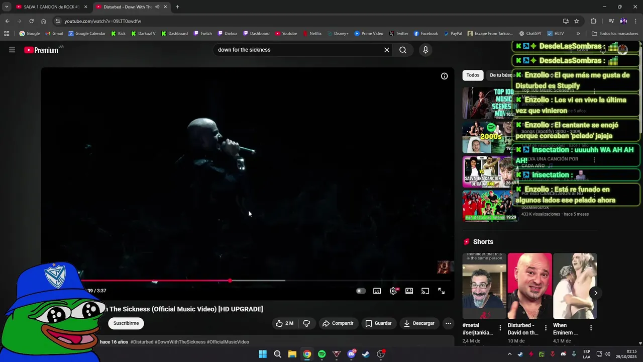643x362 pixels.
Task: Open the YouTube hamburger guide menu
Action: click(x=12, y=50)
